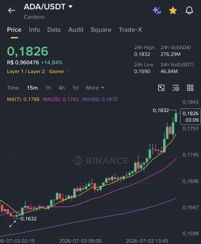
Task: Click the 0,1696 price axis label
Action: pyautogui.click(x=191, y=181)
